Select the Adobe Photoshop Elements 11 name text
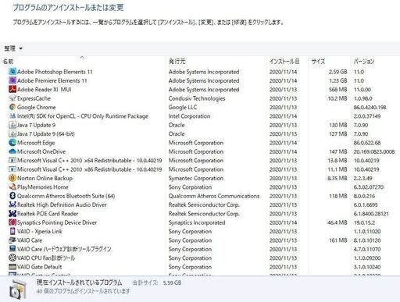Image resolution: width=400 pixels, height=302 pixels. pyautogui.click(x=55, y=72)
